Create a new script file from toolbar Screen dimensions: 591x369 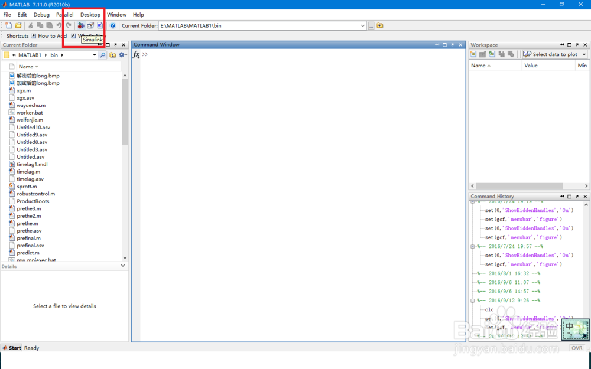coord(9,25)
